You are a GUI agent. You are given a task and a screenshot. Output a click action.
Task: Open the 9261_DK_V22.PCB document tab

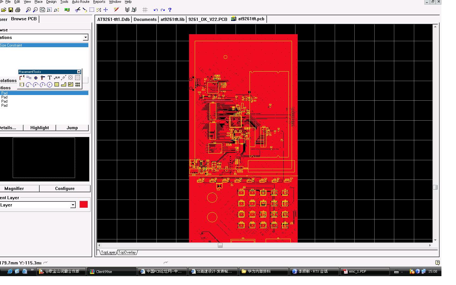(208, 19)
